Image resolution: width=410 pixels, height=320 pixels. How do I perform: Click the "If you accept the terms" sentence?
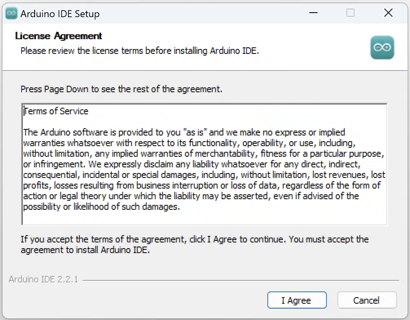click(x=194, y=239)
